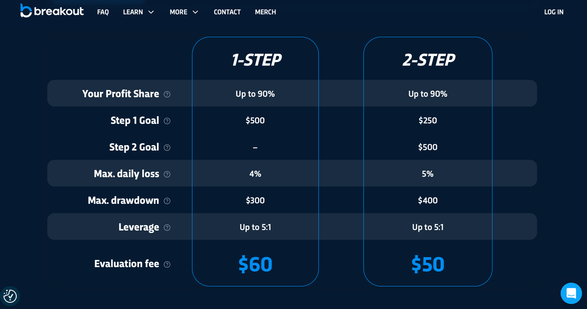Click help icon beside Leverage
The image size is (587, 309).
click(x=167, y=228)
